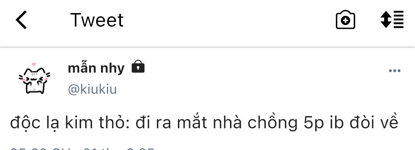Screen dimensions: 415x150
Task: Select the tweet text starting with độc lạ
Action: (205, 123)
